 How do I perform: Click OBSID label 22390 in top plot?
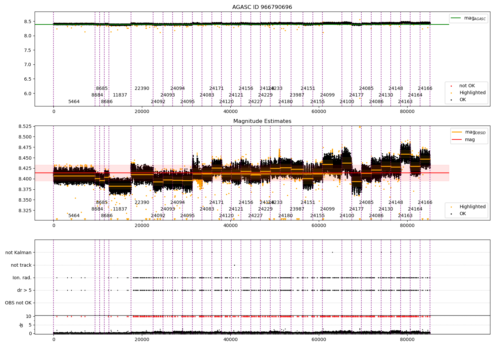(142, 89)
